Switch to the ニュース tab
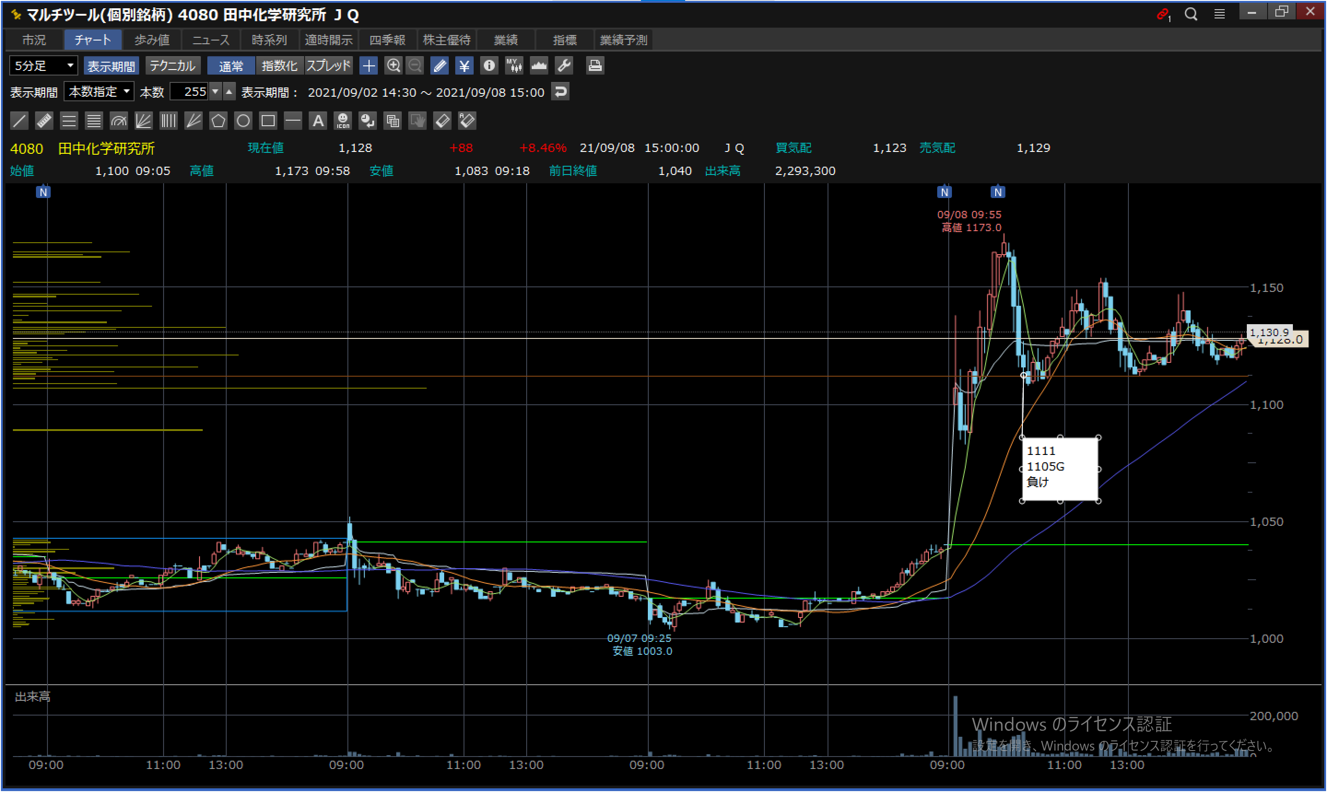Screen dimensions: 1327x792 coord(211,40)
